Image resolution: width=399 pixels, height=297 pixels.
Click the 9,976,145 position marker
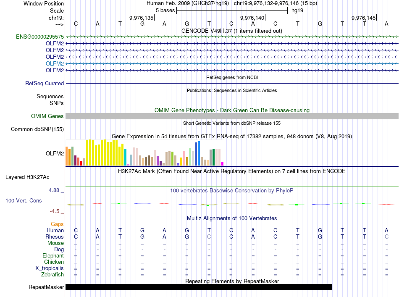click(364, 18)
